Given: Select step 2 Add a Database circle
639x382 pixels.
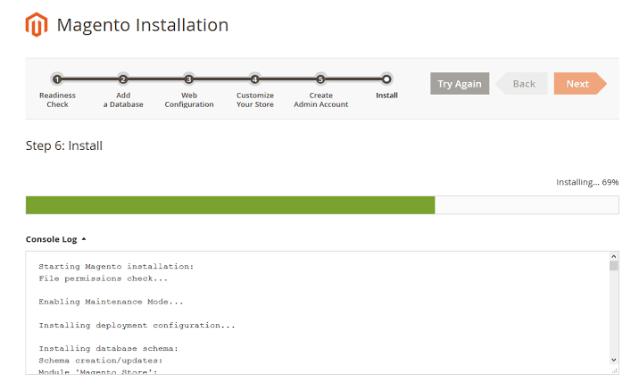Looking at the screenshot, I should [123, 79].
